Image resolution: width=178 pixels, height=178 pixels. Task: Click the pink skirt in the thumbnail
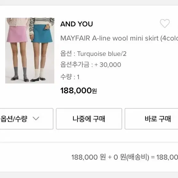pos(17,34)
